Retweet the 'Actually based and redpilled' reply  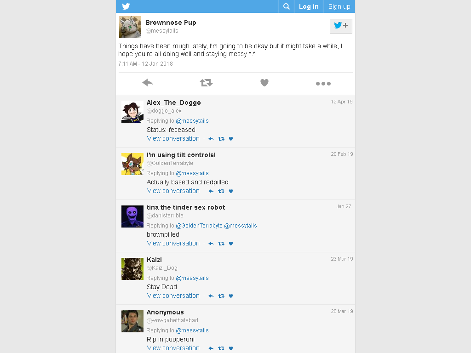coord(221,191)
